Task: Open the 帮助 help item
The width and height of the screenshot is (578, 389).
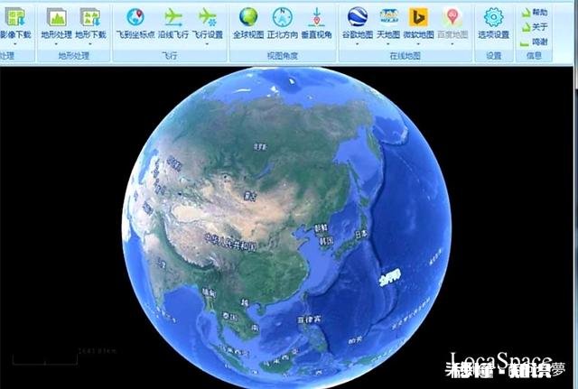Action: pyautogui.click(x=534, y=12)
